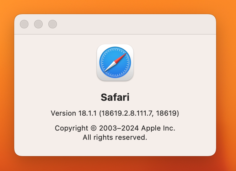
Task: Click the "Safari" app name heading
Action: pyautogui.click(x=115, y=97)
